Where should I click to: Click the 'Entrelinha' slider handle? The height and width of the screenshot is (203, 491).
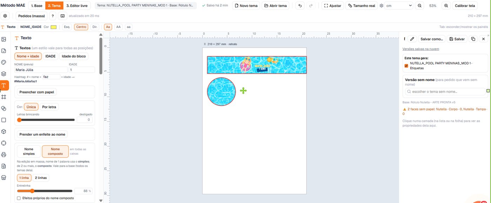[32, 191]
